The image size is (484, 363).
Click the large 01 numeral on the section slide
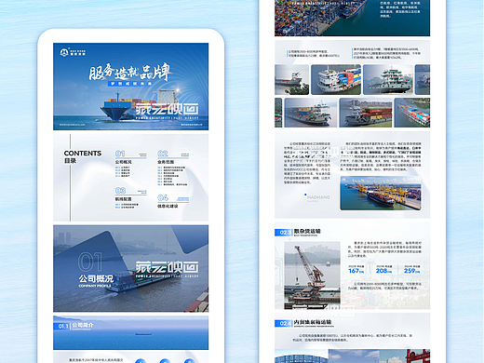(x=89, y=262)
